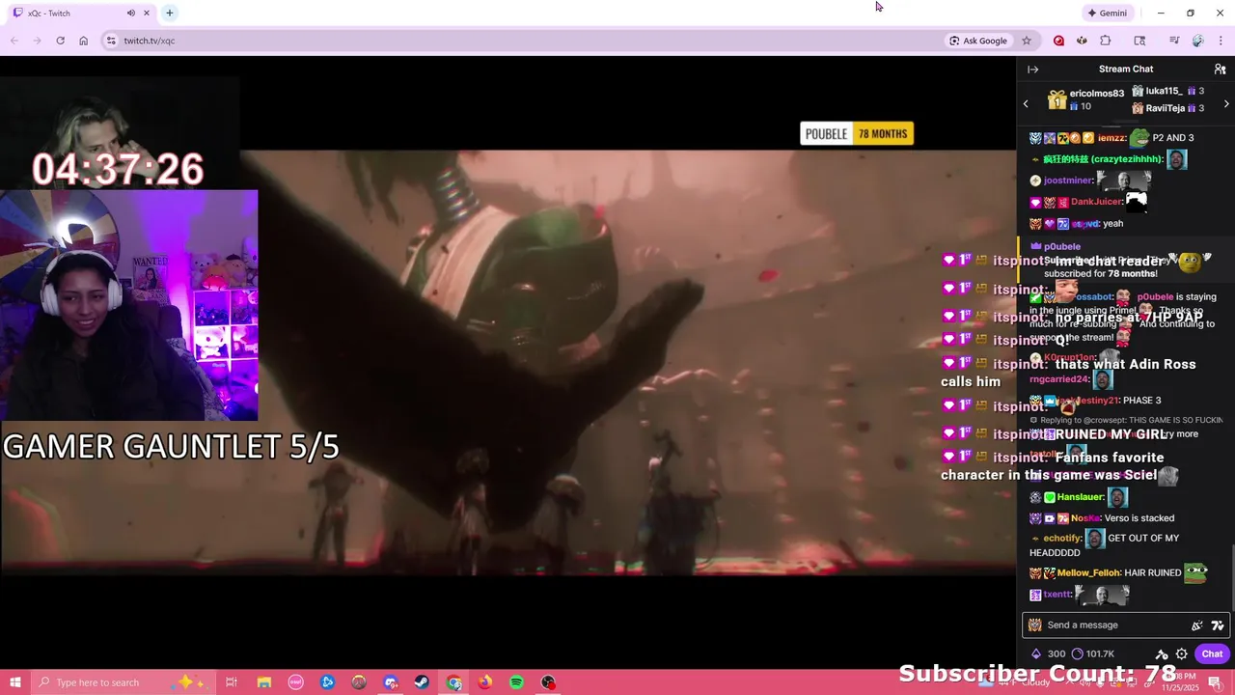1235x695 pixels.
Task: Click the Chat send button
Action: pyautogui.click(x=1212, y=653)
